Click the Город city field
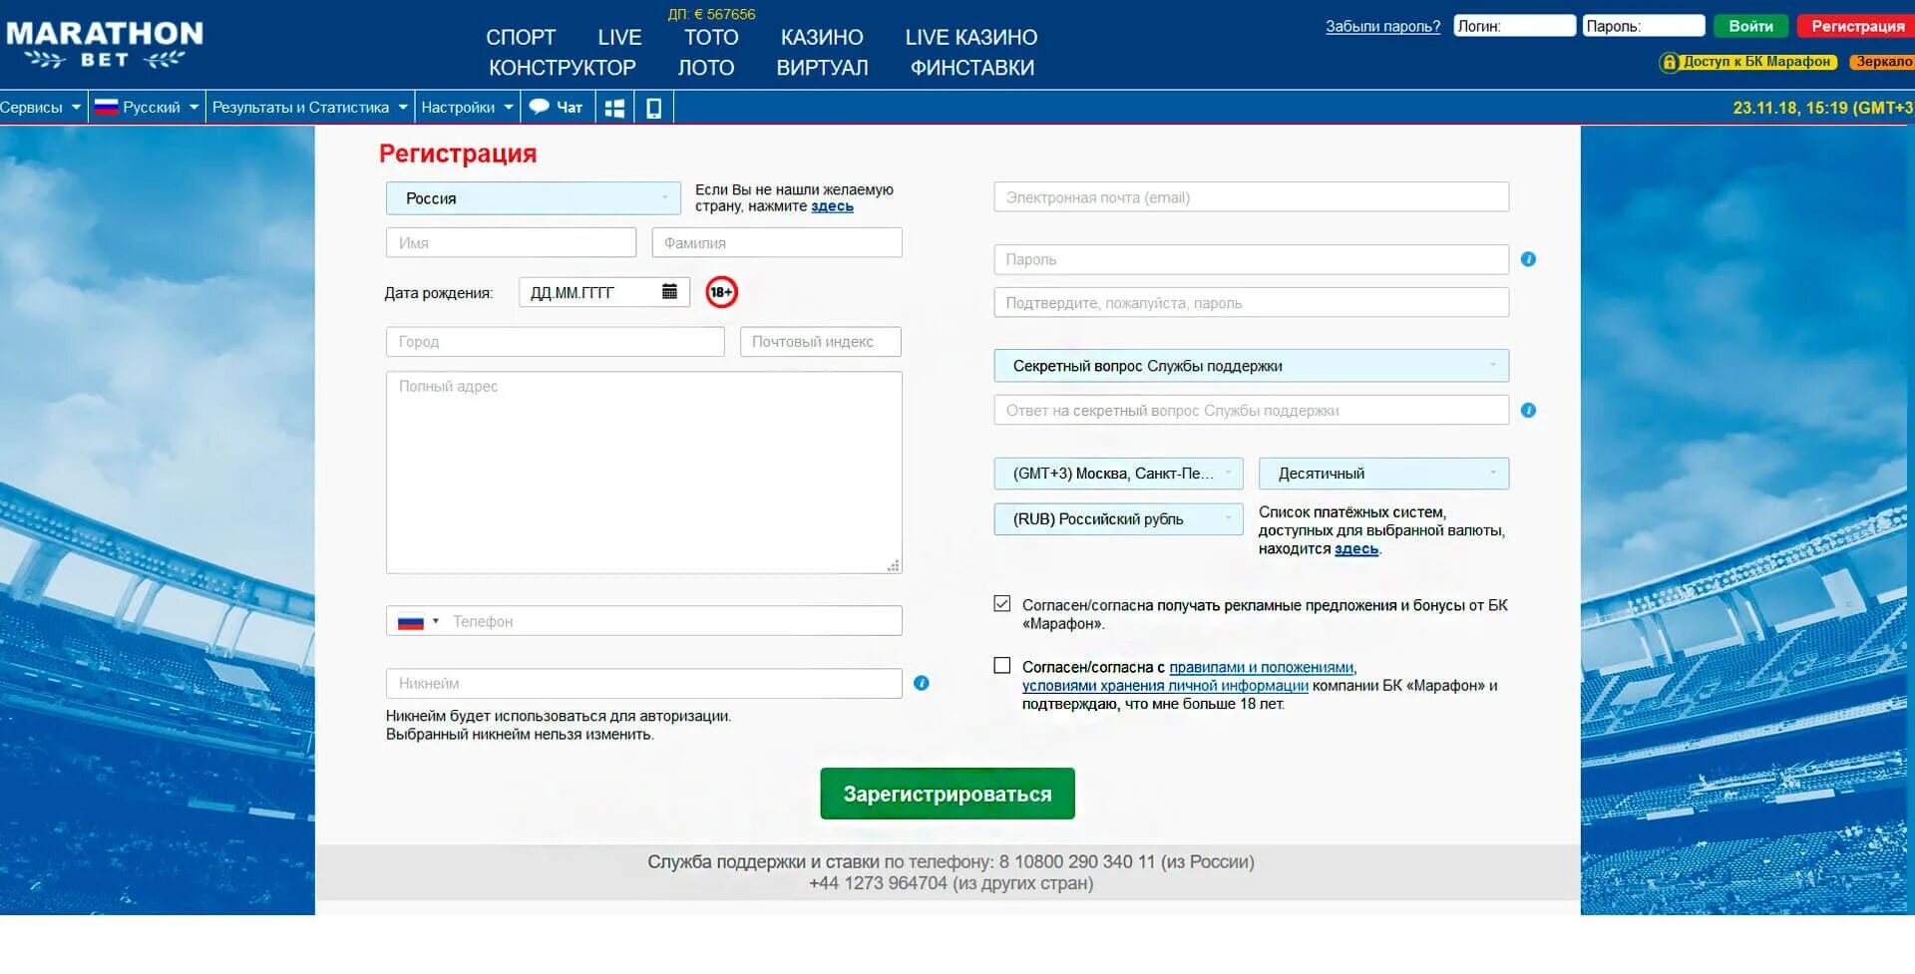The width and height of the screenshot is (1915, 974). [x=556, y=342]
